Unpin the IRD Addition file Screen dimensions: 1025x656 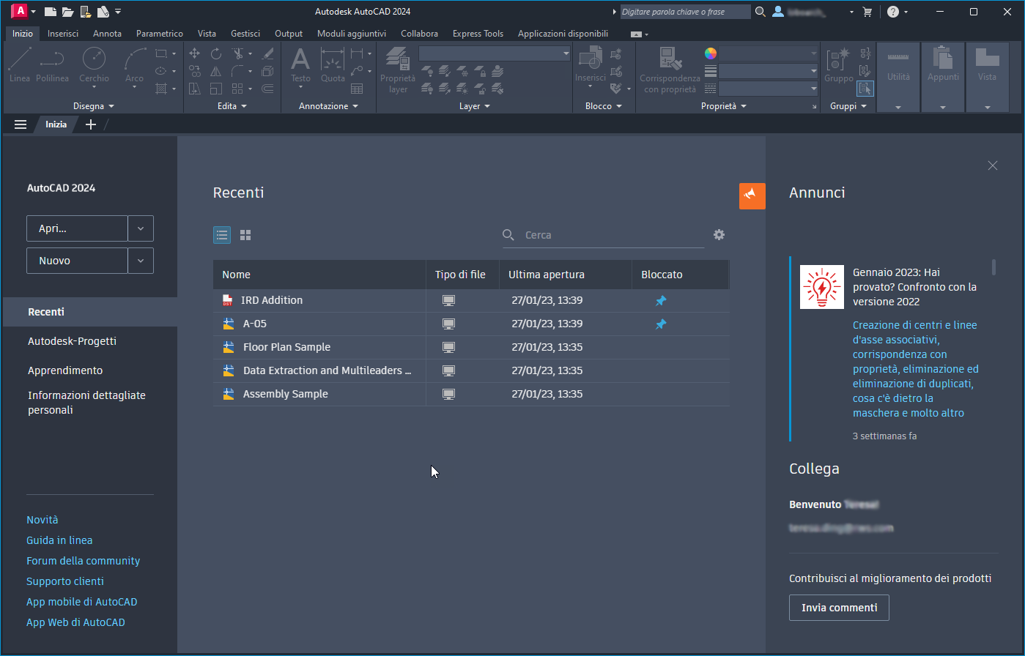[x=661, y=301]
